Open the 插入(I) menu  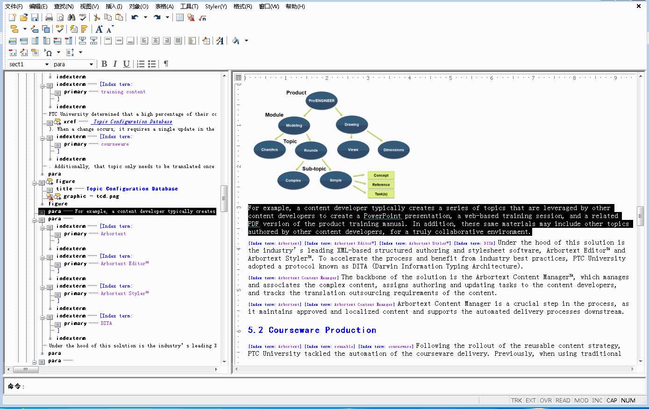tap(114, 6)
